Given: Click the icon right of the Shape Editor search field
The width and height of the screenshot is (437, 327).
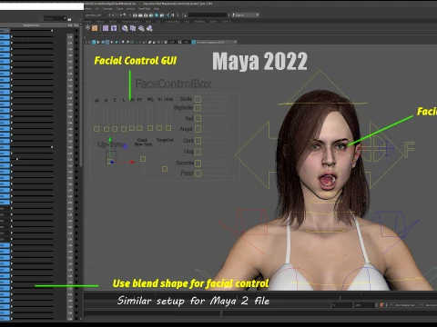Looking at the screenshot, I should point(69,19).
